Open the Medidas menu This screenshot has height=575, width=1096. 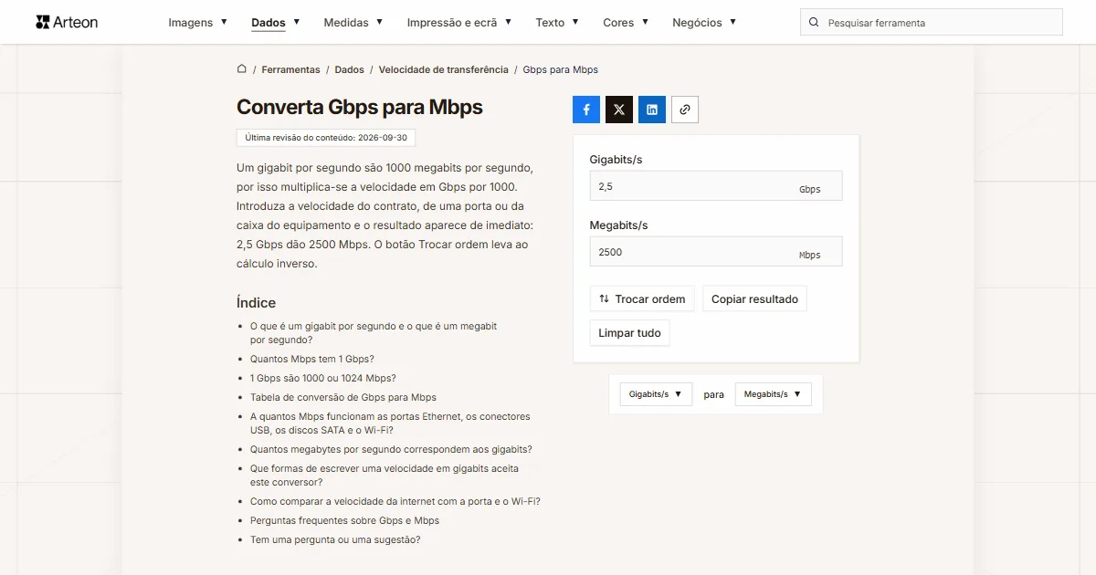pos(353,23)
